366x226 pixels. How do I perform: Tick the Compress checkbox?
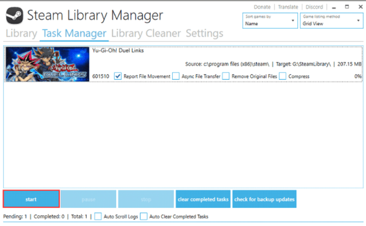pos(283,76)
